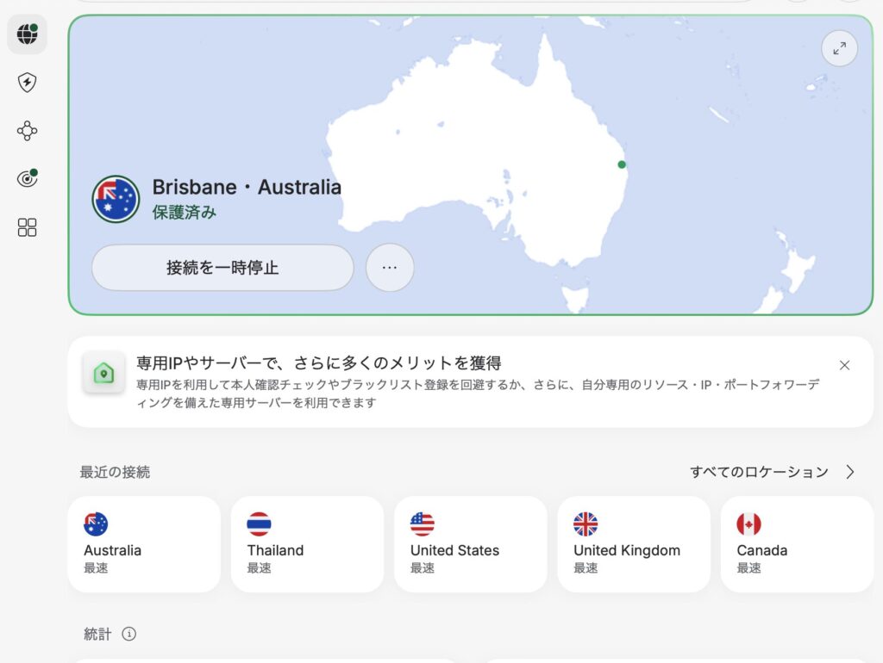
Task: Click the dedicated IP promo headline
Action: click(x=319, y=363)
